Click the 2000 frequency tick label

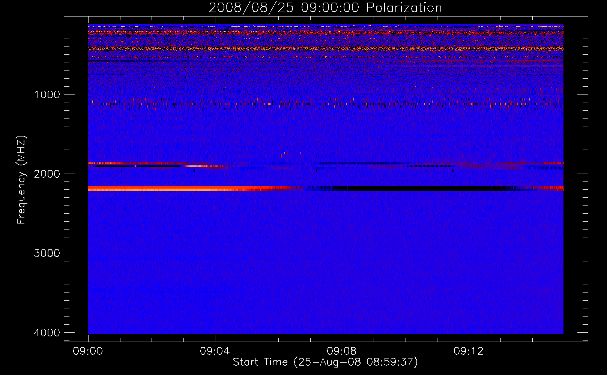click(47, 174)
